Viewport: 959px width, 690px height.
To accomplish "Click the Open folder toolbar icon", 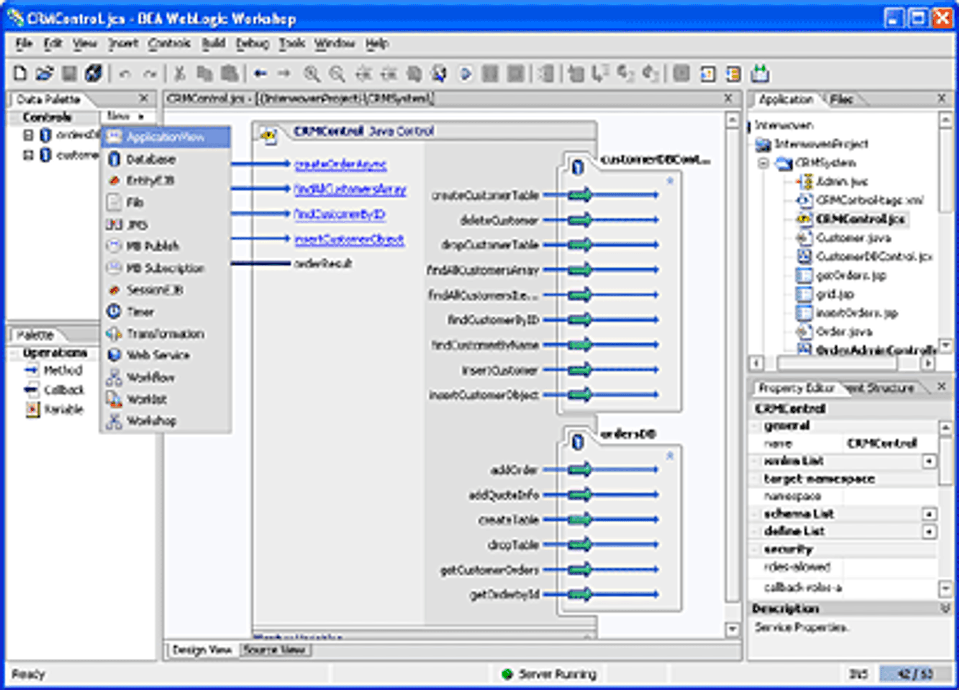I will (44, 73).
